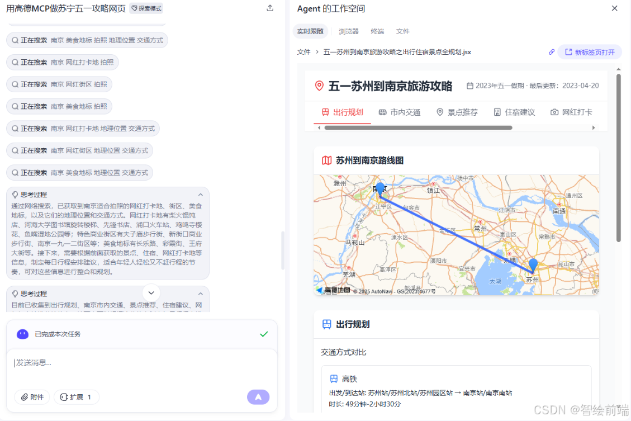The height and width of the screenshot is (421, 631).
Task: Click the 发送消息 input field
Action: (x=142, y=363)
